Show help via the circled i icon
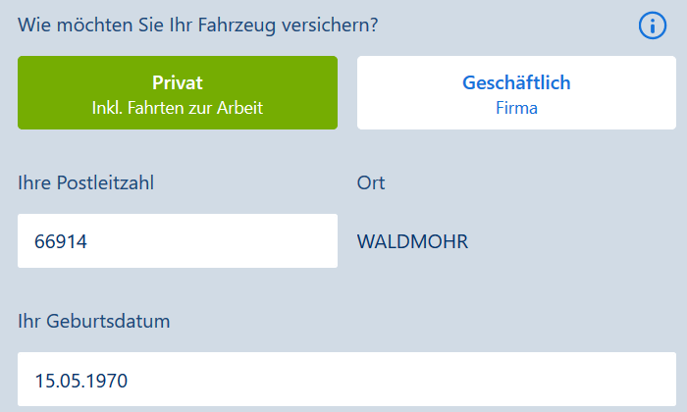 click(x=653, y=26)
